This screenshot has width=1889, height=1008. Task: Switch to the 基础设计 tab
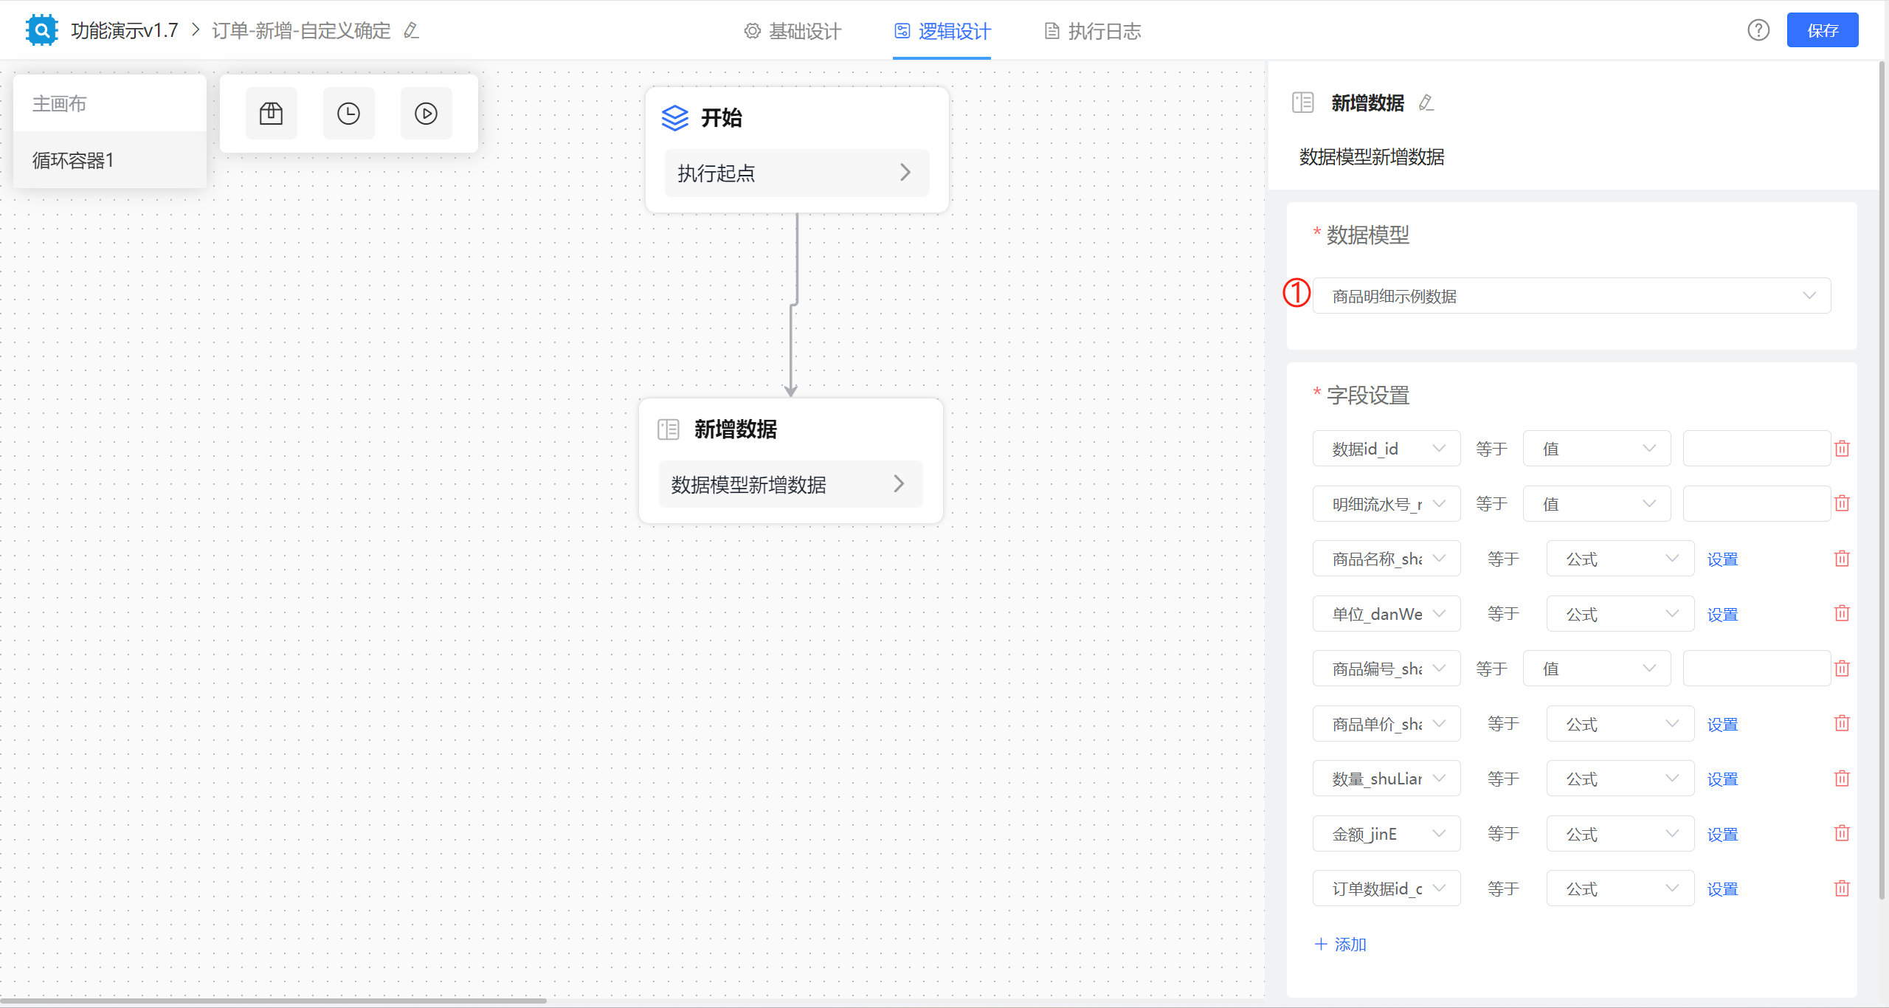click(793, 31)
